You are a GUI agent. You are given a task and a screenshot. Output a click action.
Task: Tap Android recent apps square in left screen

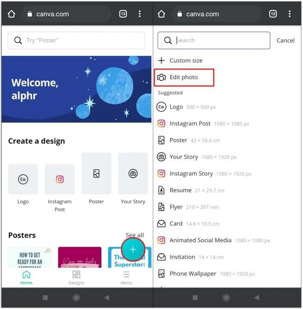[x=45, y=298]
